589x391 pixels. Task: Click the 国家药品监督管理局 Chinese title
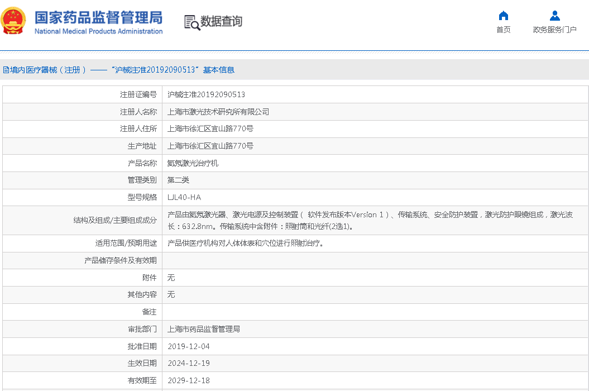(98, 17)
